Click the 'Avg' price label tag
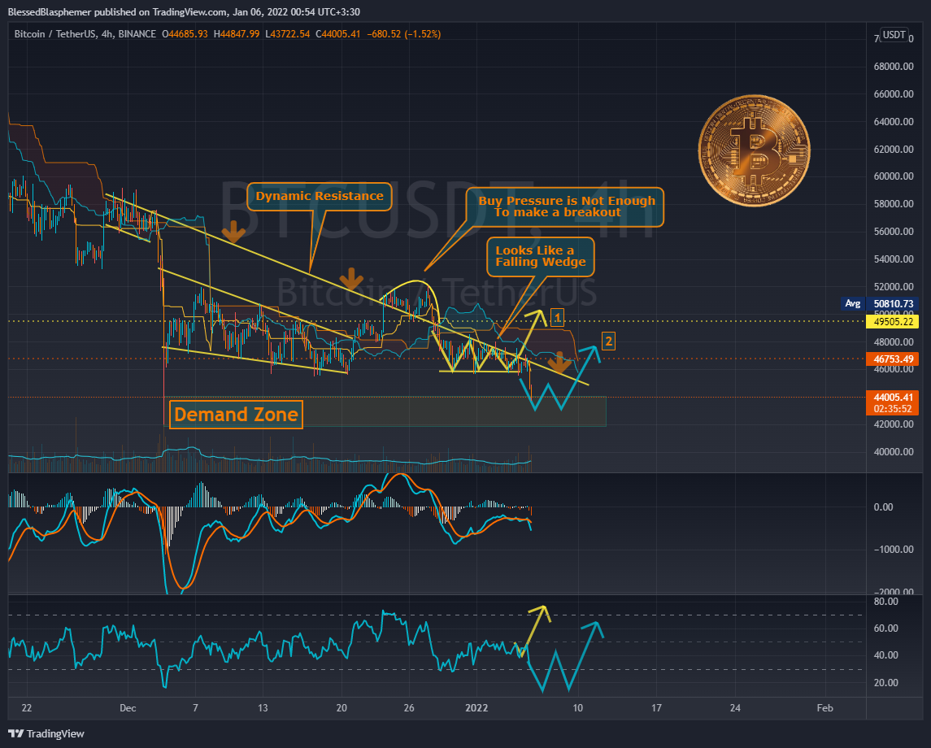Viewport: 931px width, 748px height. click(853, 303)
